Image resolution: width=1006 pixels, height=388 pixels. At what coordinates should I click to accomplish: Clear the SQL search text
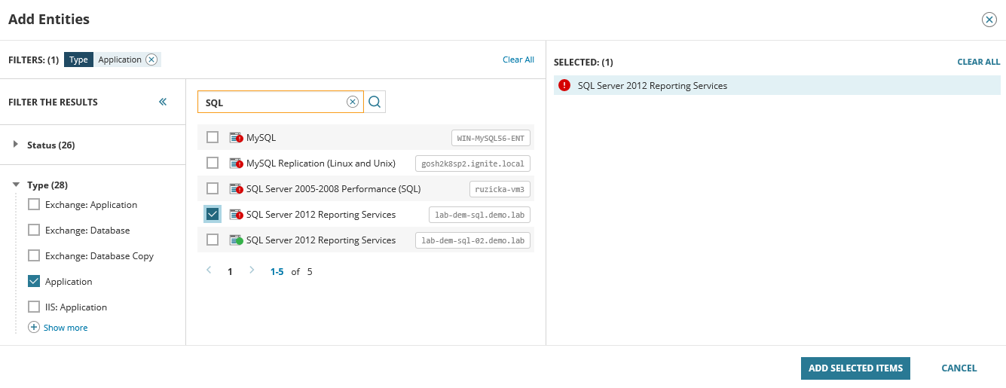pos(352,102)
